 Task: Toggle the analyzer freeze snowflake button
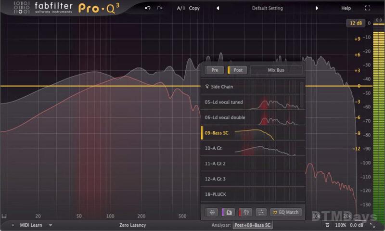(x=212, y=212)
